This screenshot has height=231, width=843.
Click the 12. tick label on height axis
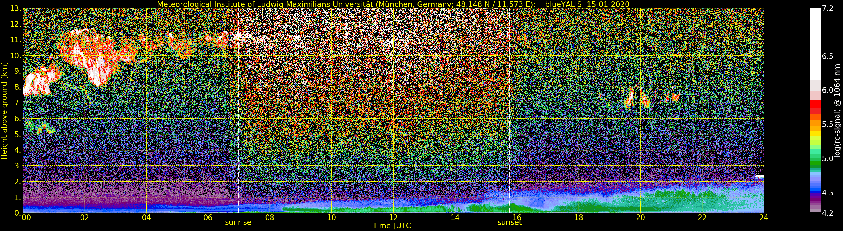tap(15, 24)
